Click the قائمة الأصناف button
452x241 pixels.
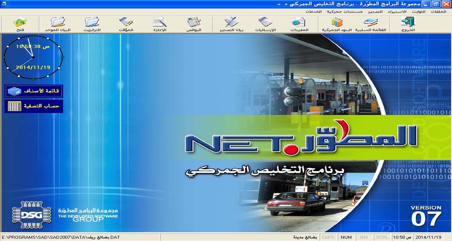point(34,91)
